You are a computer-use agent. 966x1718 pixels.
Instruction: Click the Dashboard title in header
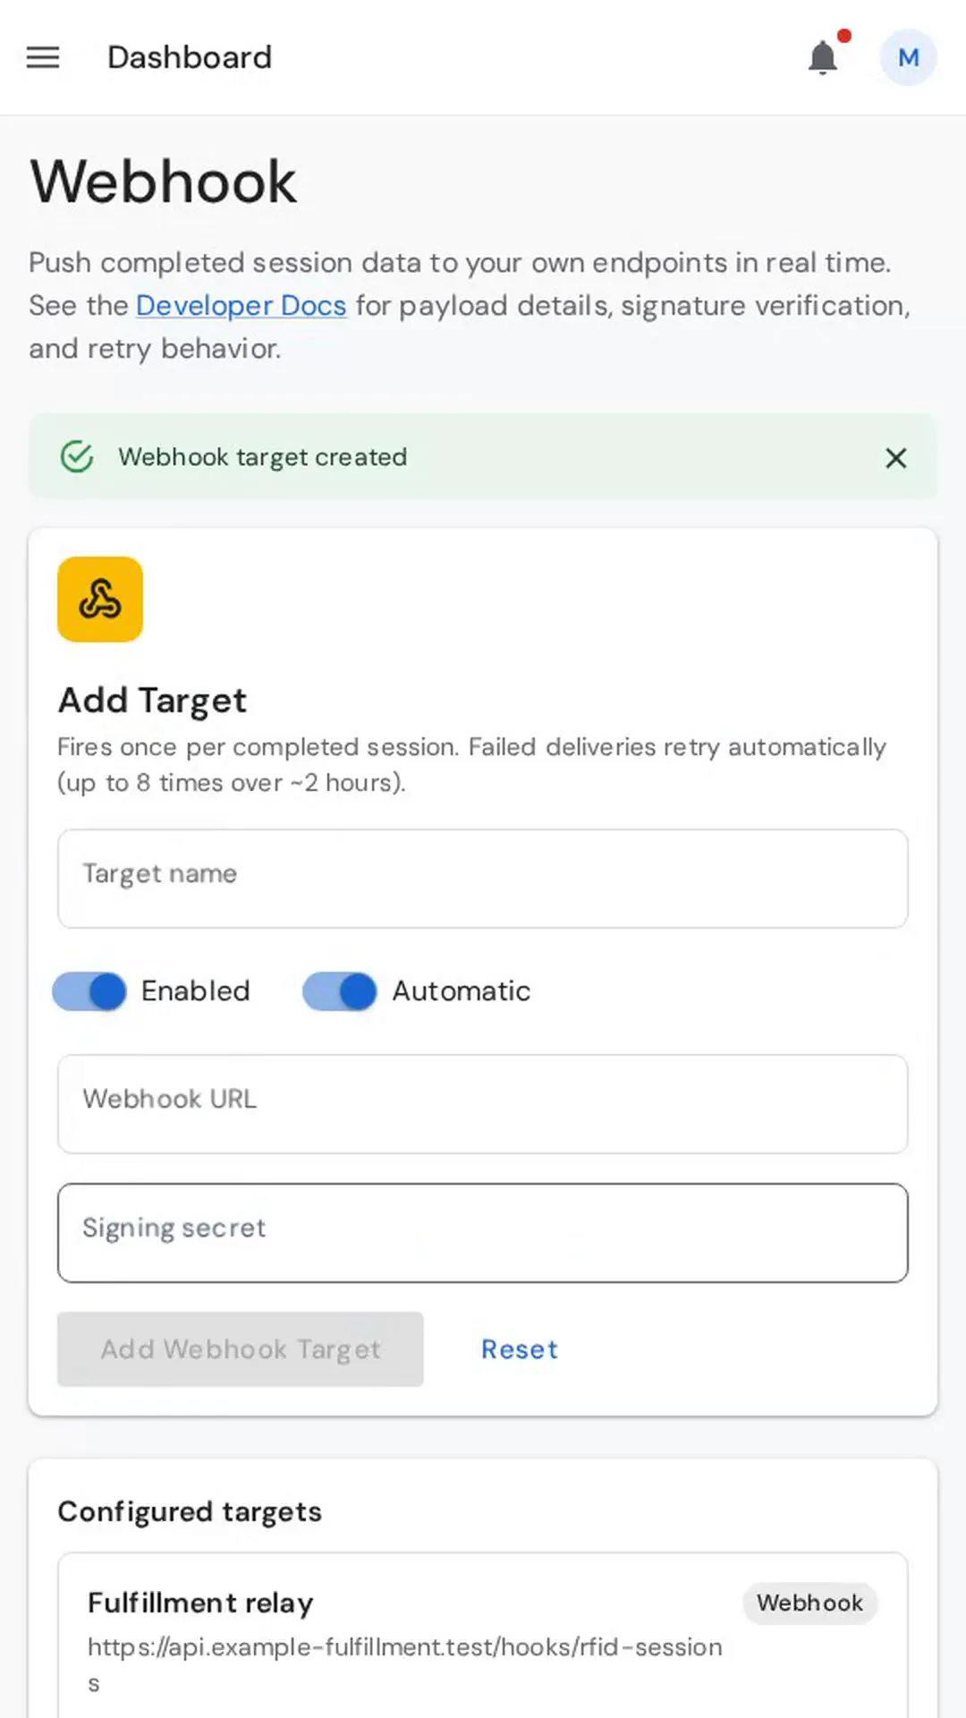(190, 57)
